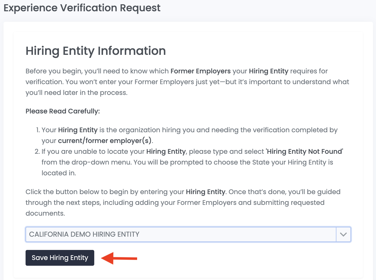Click the Save Hiring Entity button

[x=60, y=258]
